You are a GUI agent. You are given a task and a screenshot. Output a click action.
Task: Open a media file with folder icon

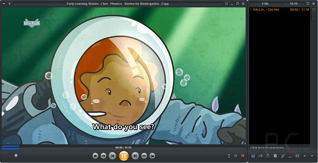pyautogui.click(x=152, y=156)
